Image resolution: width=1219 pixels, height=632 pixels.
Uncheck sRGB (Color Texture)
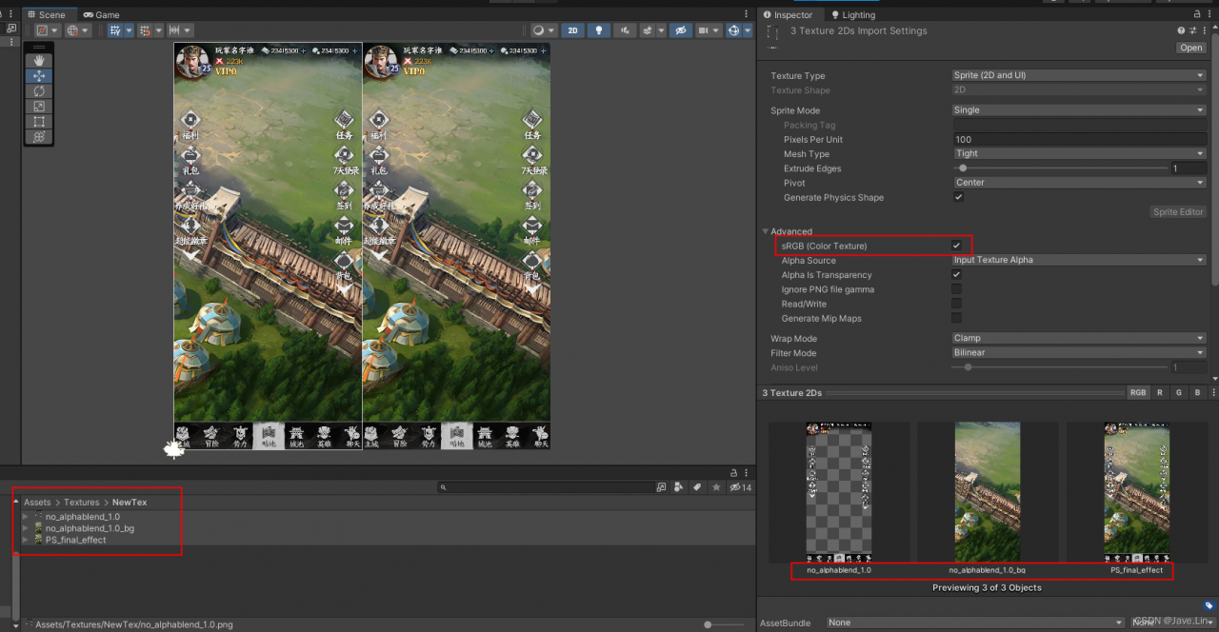[x=957, y=246]
